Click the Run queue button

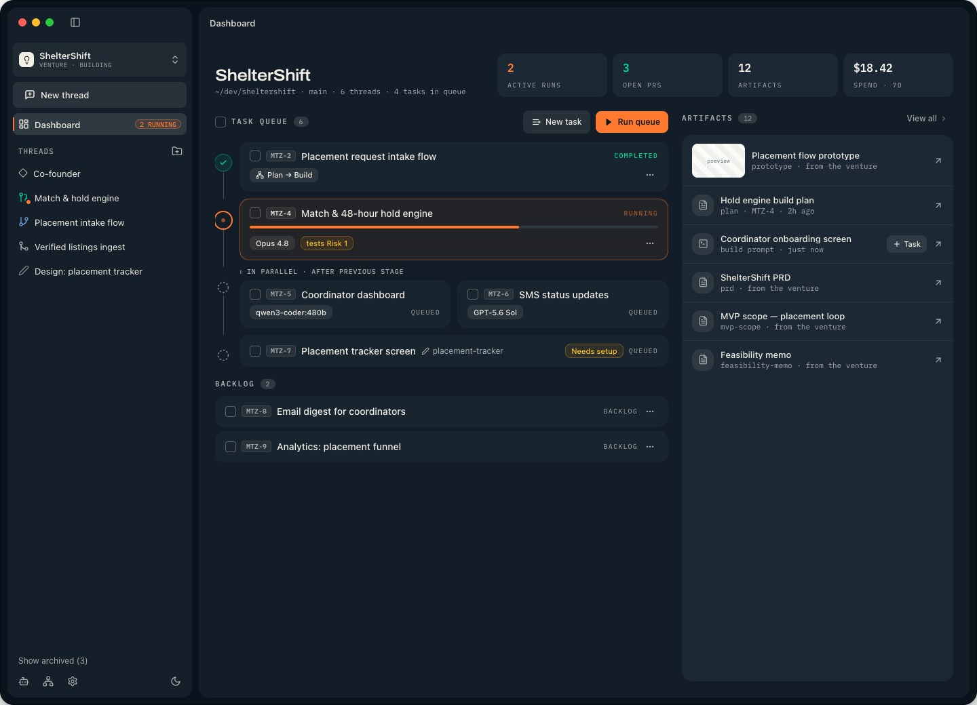click(x=632, y=122)
